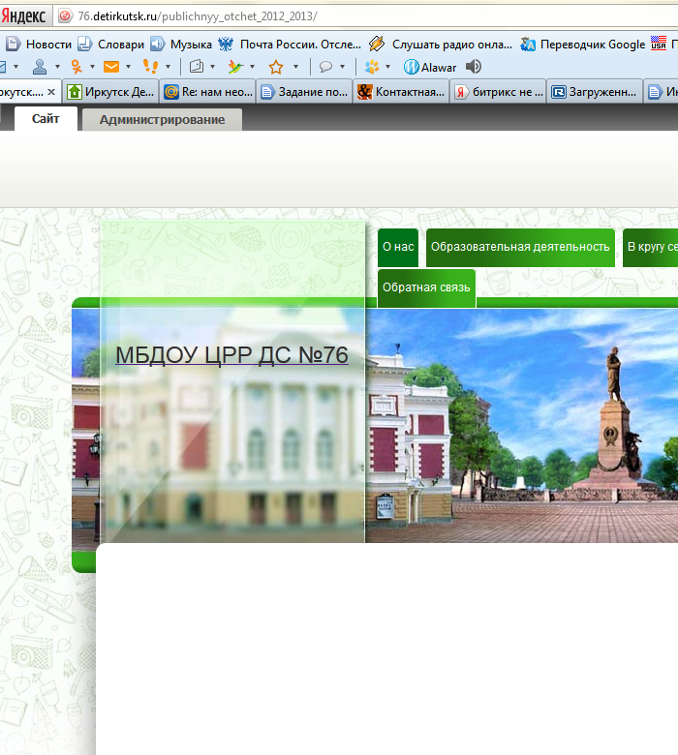Open the mail envelope toolbar icon

click(111, 67)
